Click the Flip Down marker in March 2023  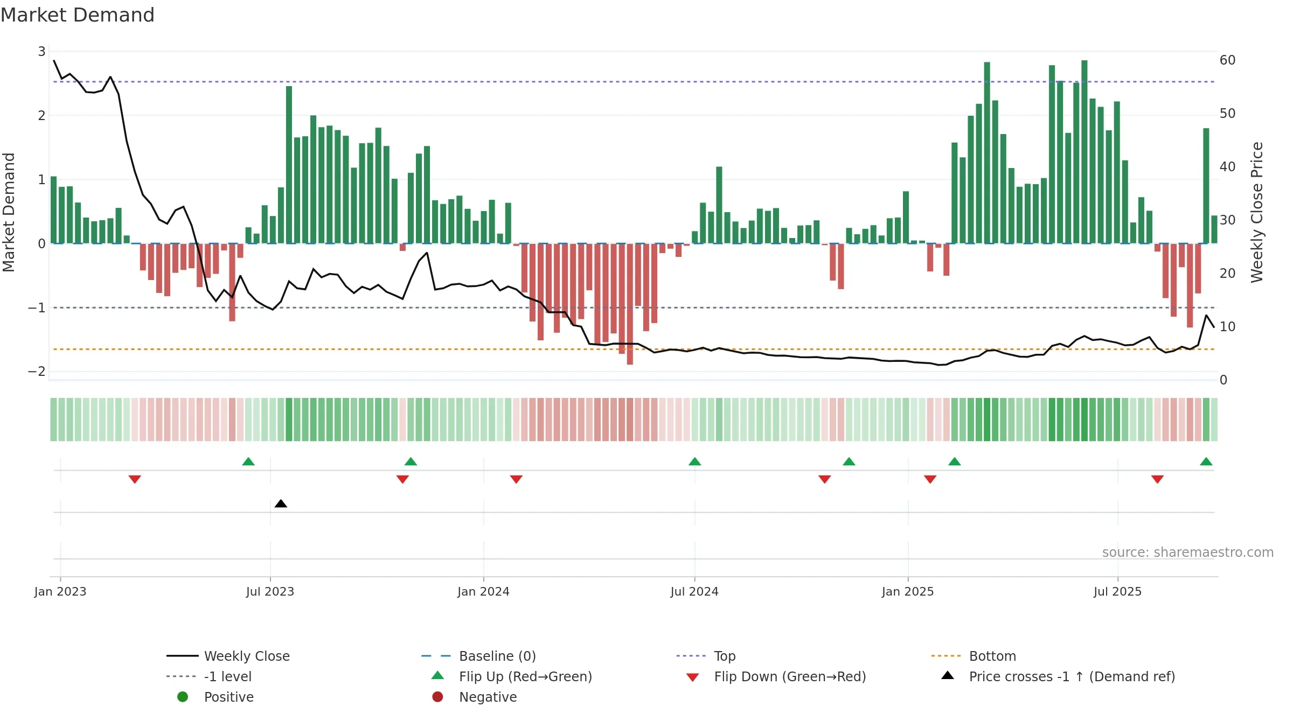click(x=135, y=479)
